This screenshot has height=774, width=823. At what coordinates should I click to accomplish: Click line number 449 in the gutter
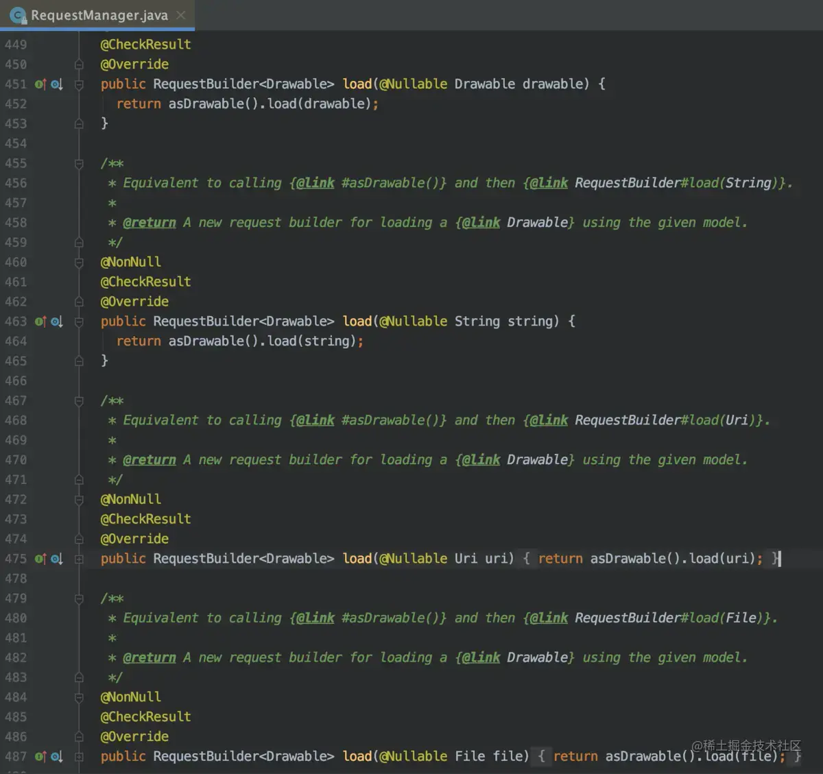click(16, 45)
